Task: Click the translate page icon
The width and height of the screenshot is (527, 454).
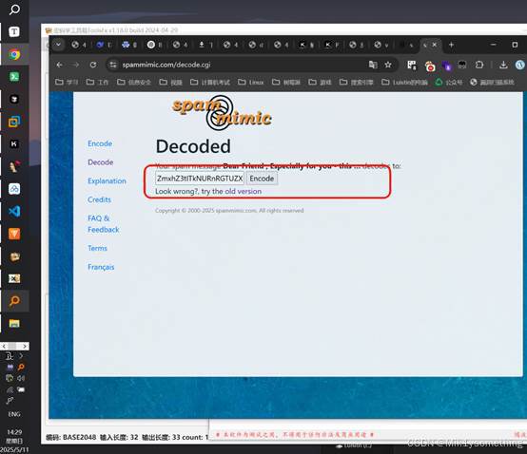Action: (x=373, y=65)
